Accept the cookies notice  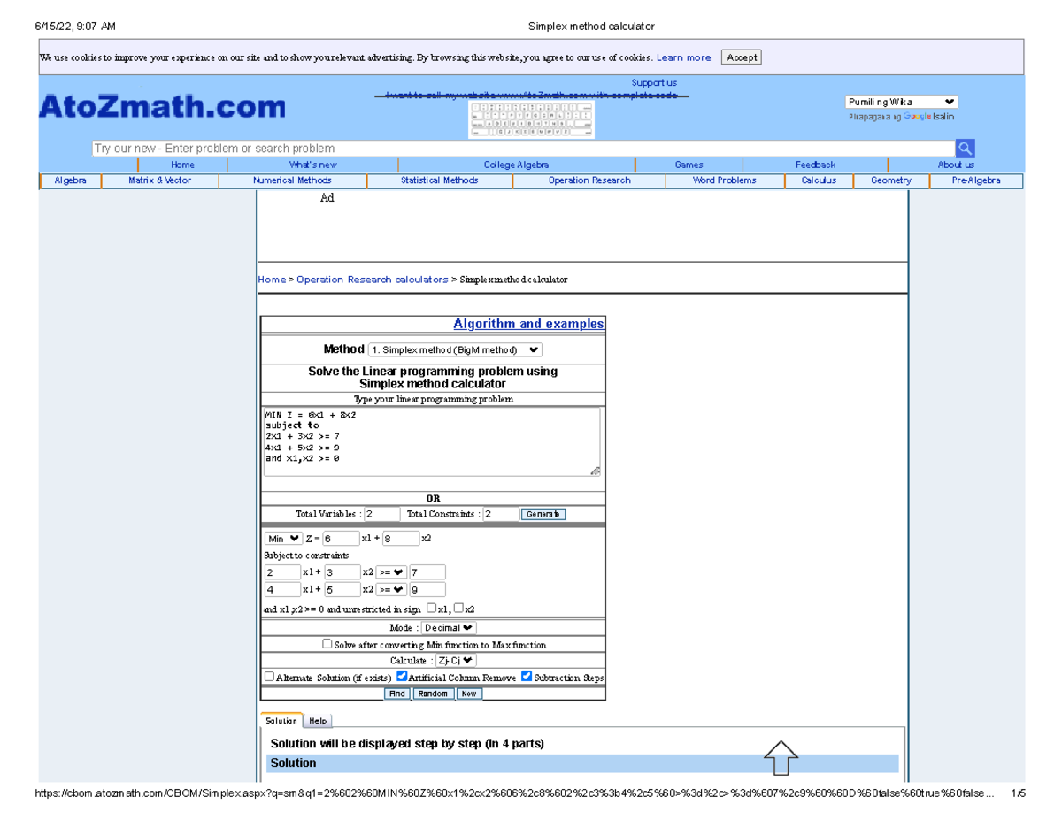click(x=740, y=57)
